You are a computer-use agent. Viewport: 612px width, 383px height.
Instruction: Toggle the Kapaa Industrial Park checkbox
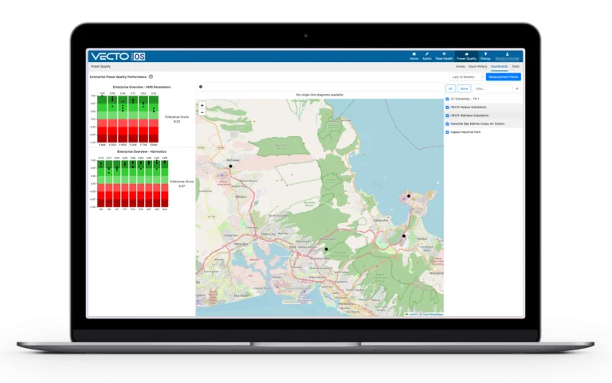(447, 132)
